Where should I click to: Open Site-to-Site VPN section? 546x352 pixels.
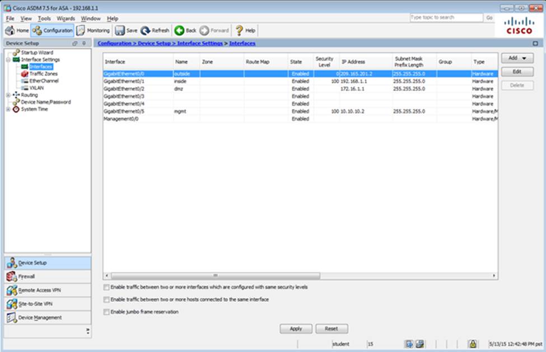(34, 304)
